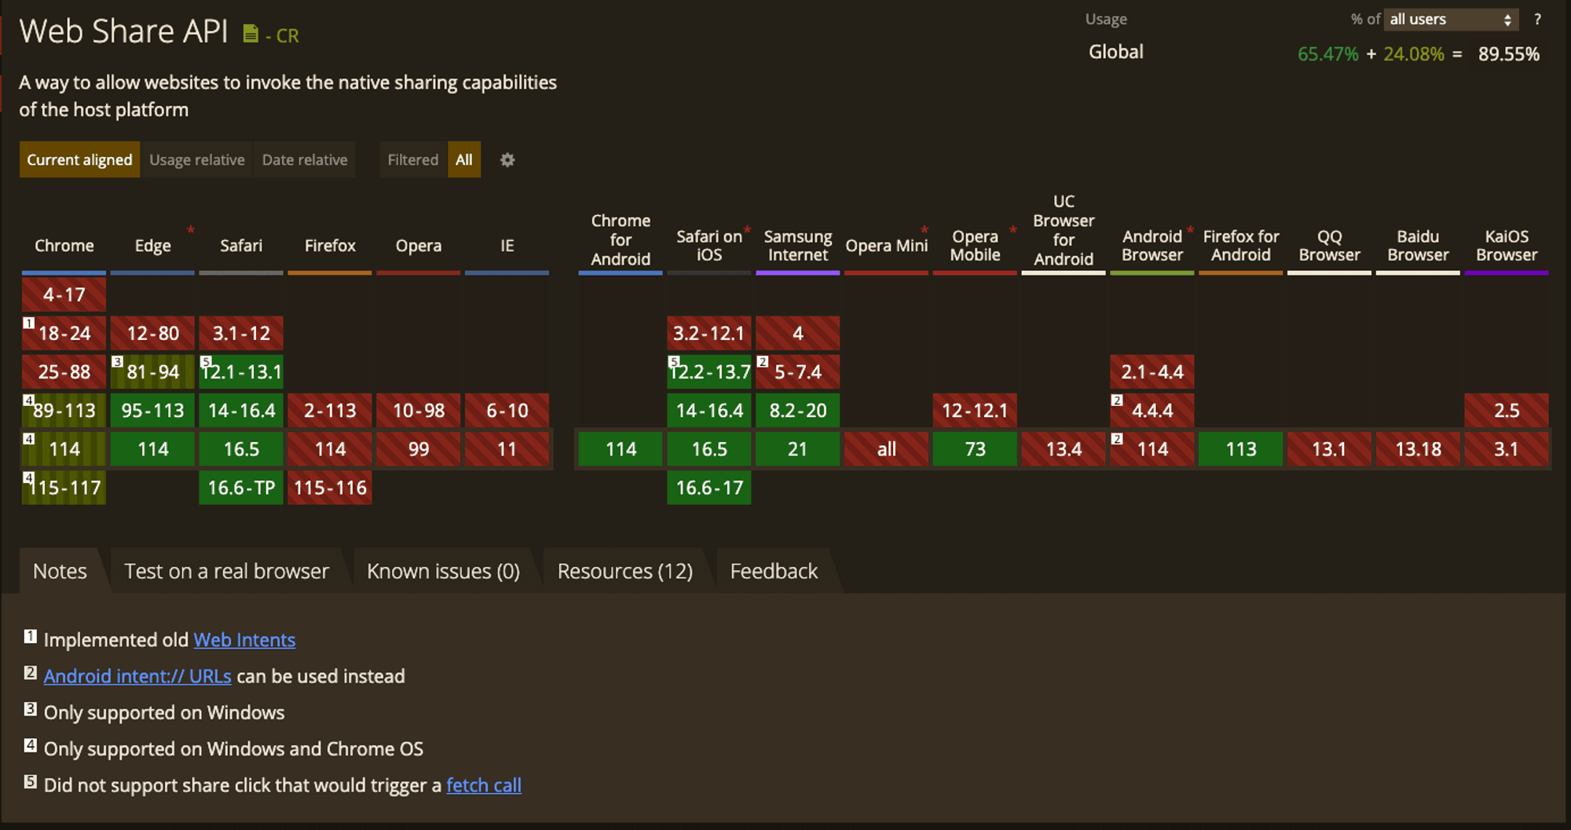Select Safari 16.6-TP version cell
The image size is (1571, 830).
click(x=241, y=488)
